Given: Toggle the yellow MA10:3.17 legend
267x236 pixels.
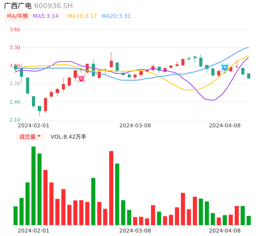Looking at the screenshot, I should pyautogui.click(x=82, y=16).
